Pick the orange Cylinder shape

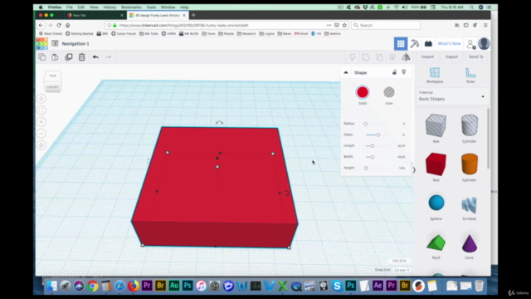(x=470, y=164)
